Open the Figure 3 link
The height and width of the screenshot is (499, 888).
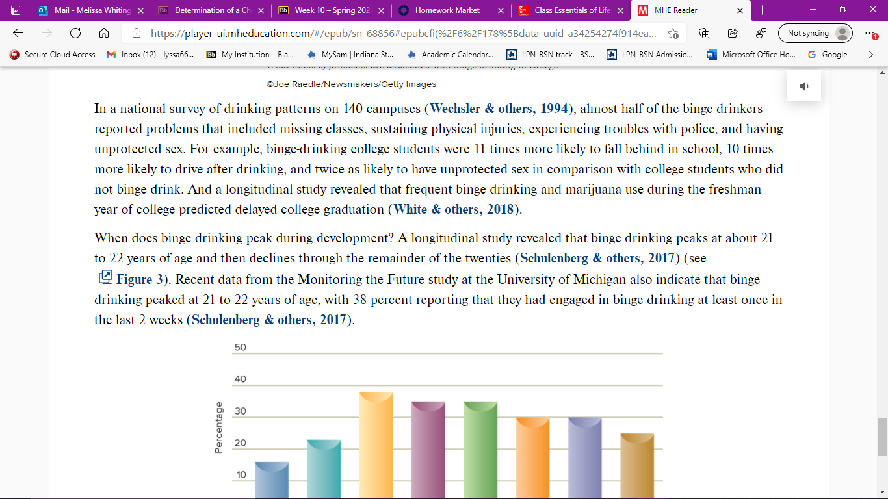point(139,279)
